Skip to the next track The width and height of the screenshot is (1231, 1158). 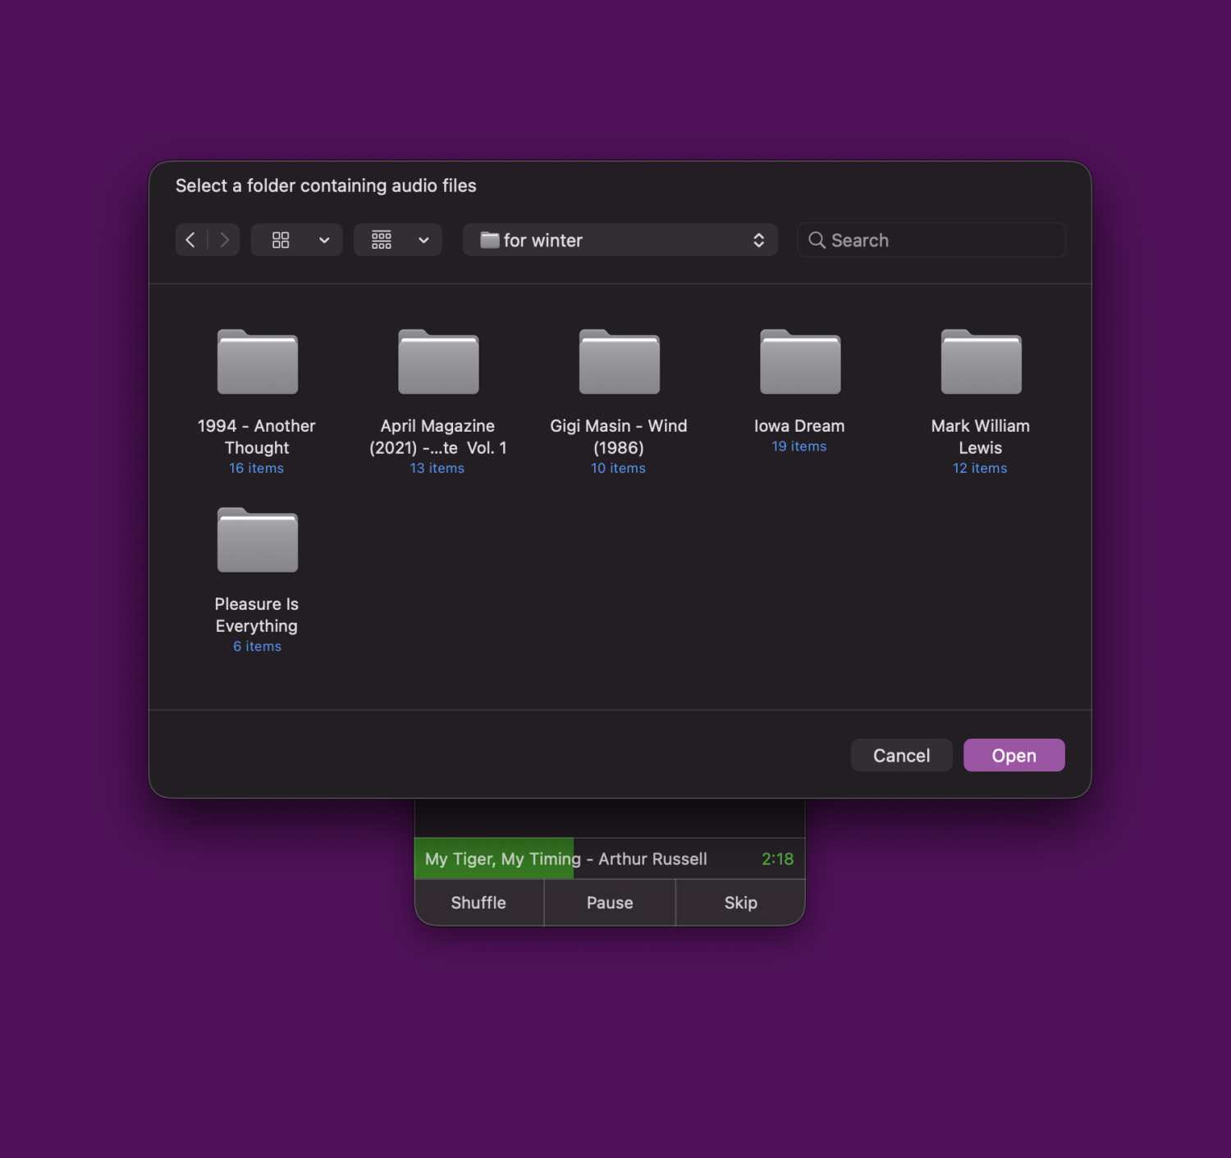point(740,903)
